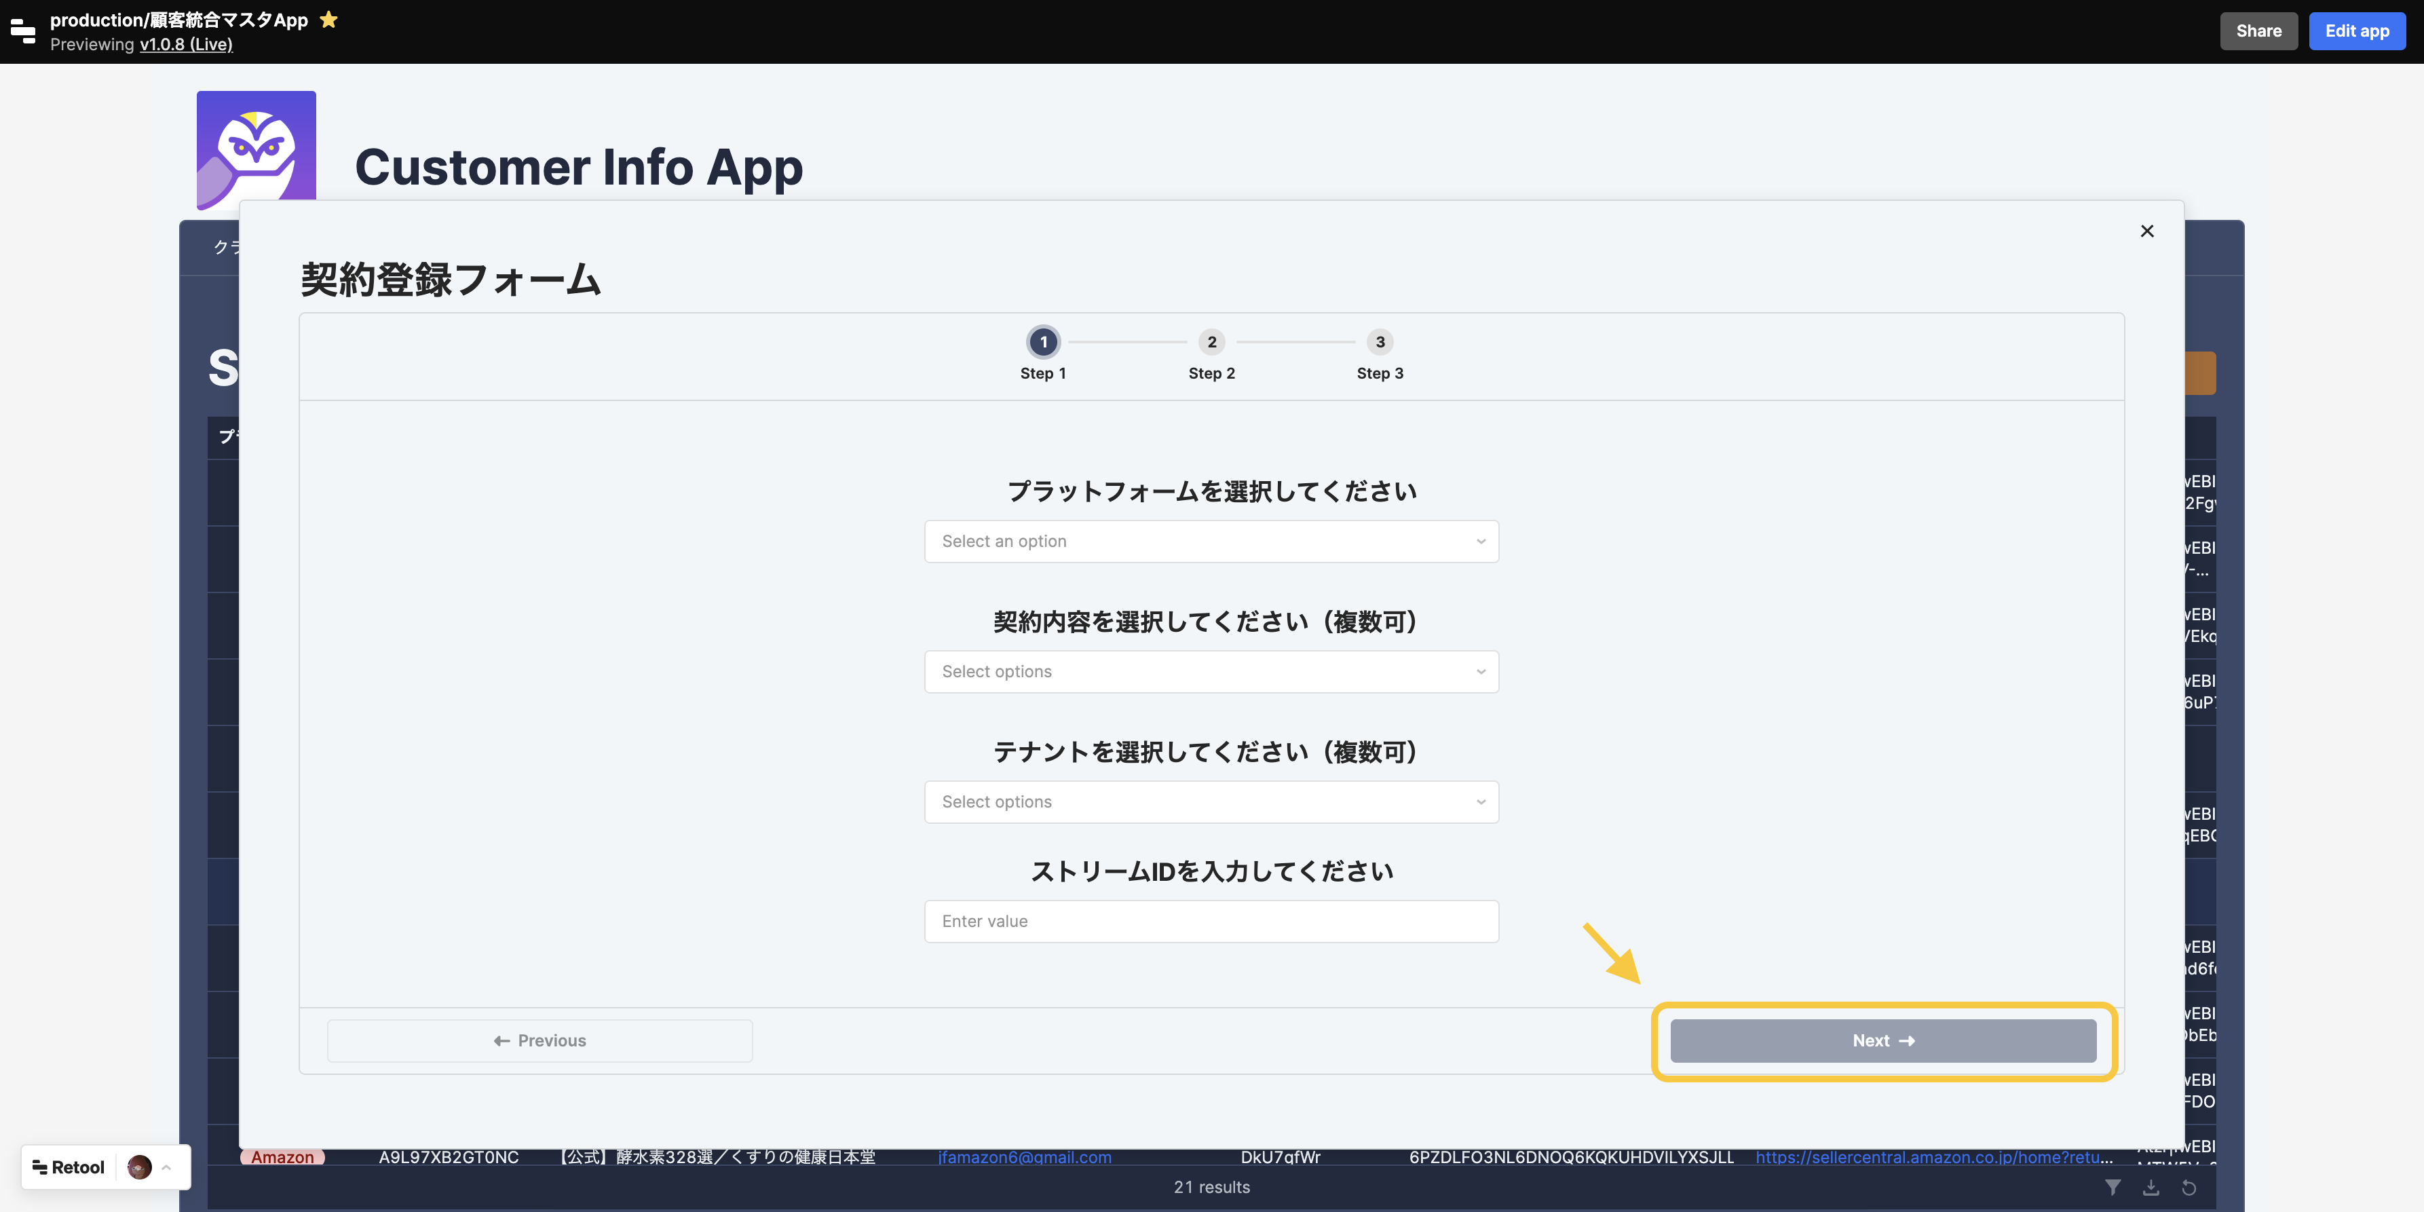Click the Share button
The image size is (2424, 1212).
pos(2258,30)
